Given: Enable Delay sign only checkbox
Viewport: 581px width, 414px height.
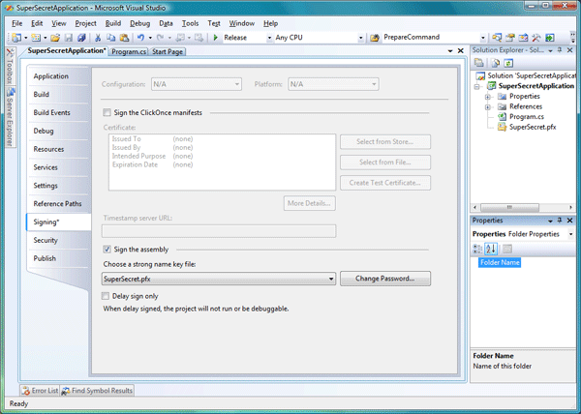Looking at the screenshot, I should click(106, 296).
